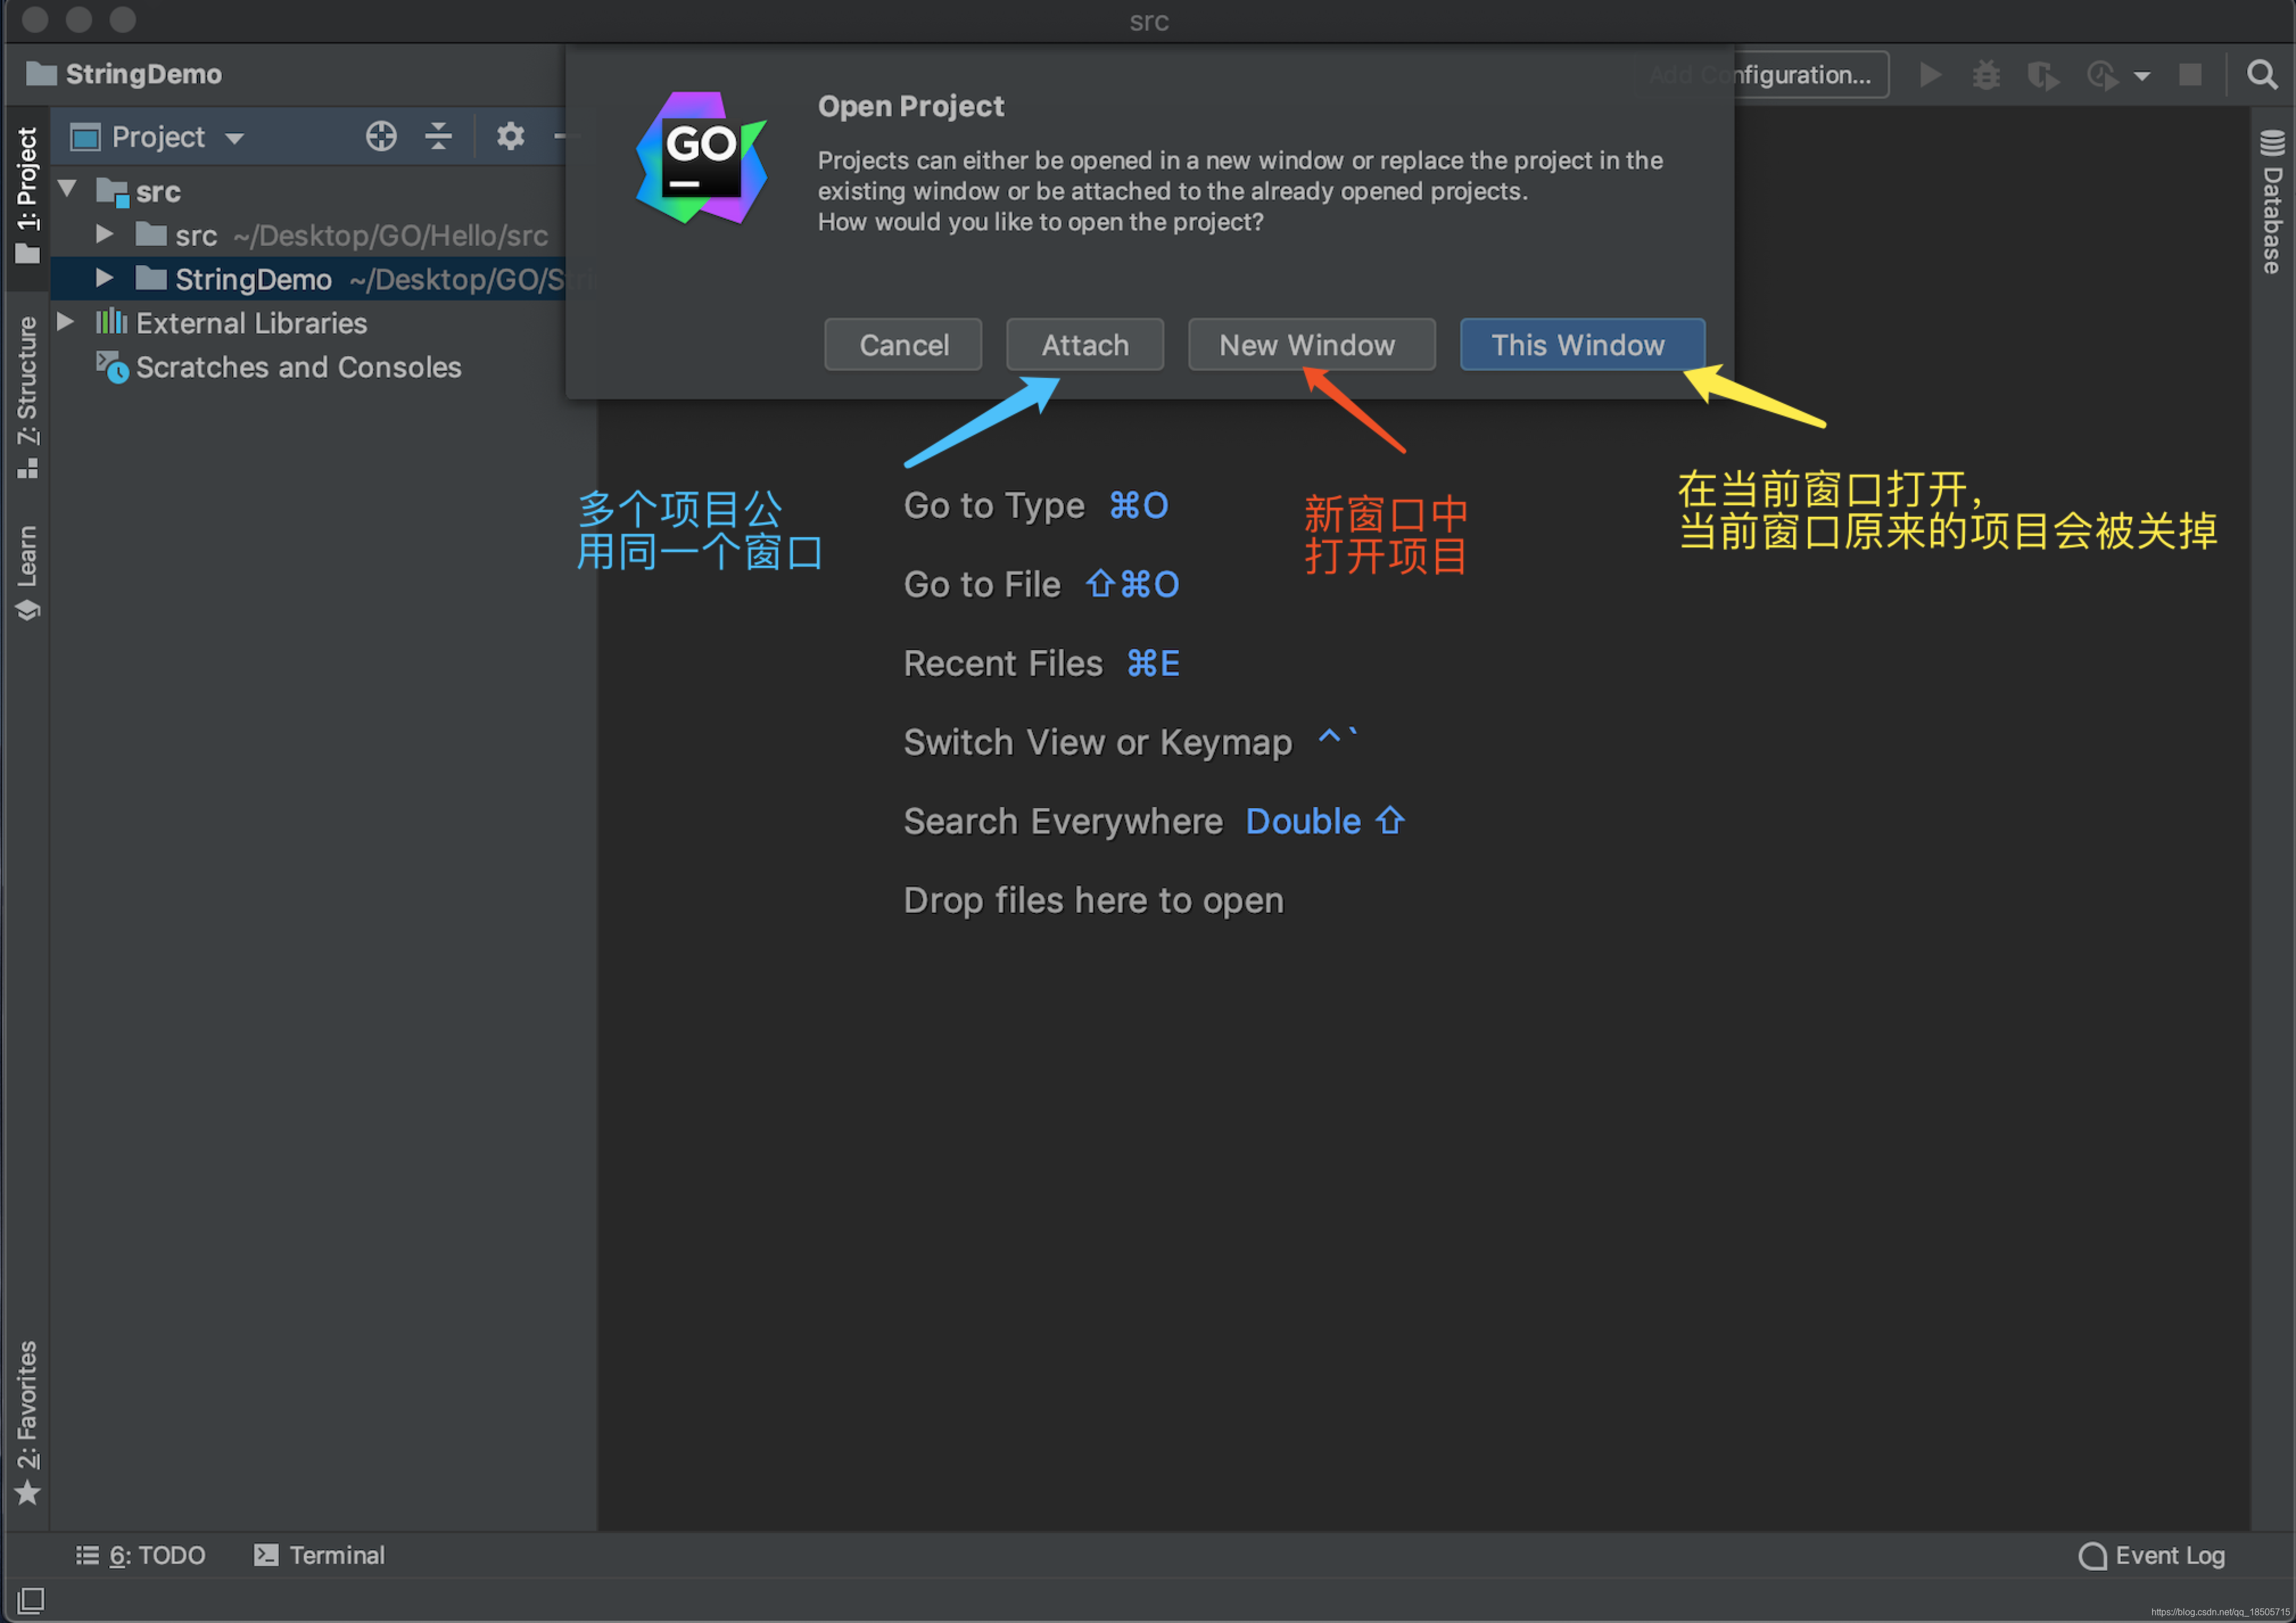
Task: Select Scratches and Consoles tree item
Action: [298, 367]
